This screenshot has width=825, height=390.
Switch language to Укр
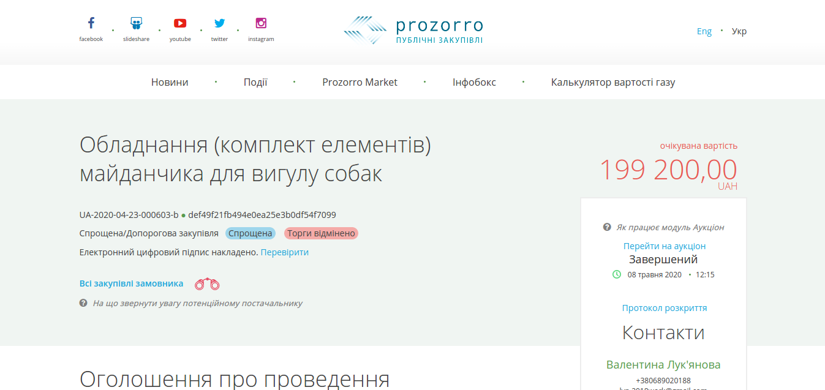[739, 31]
